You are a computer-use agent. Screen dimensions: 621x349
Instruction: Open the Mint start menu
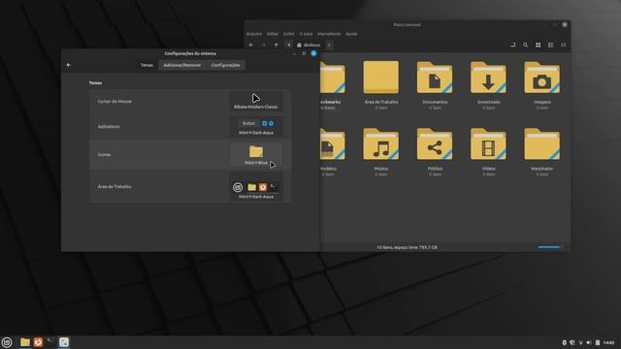click(x=7, y=342)
